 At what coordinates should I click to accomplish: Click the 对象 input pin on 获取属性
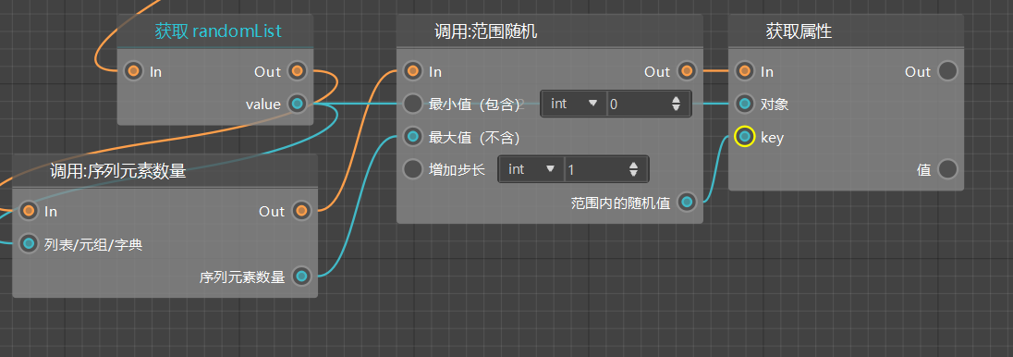(x=745, y=104)
